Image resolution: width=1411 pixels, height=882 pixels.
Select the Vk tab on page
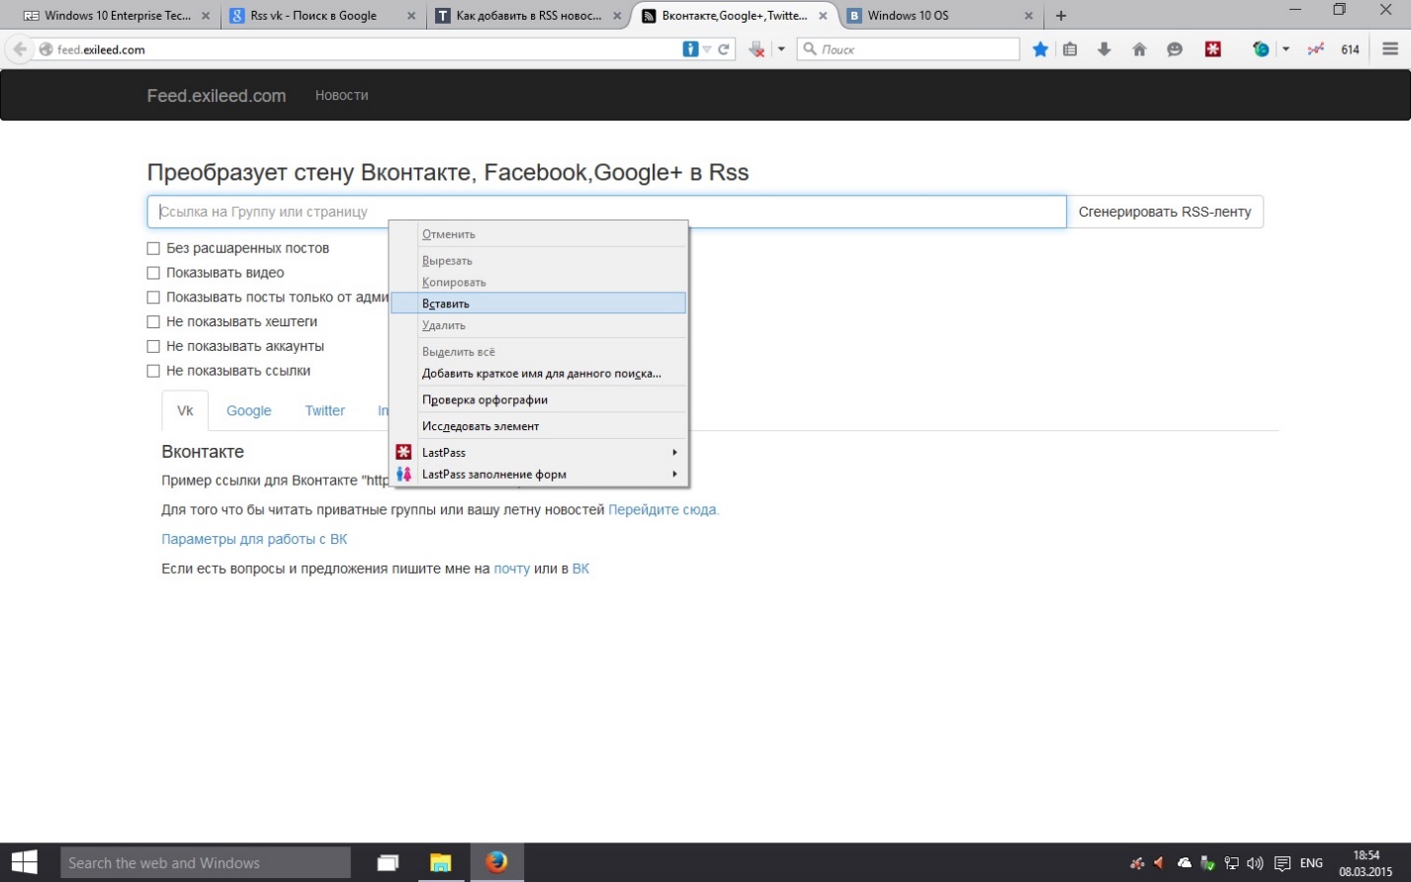click(185, 410)
